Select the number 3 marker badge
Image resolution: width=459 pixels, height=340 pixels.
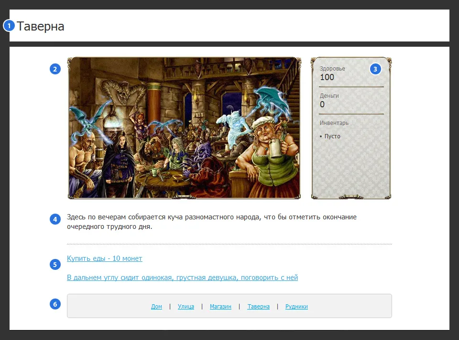click(375, 69)
